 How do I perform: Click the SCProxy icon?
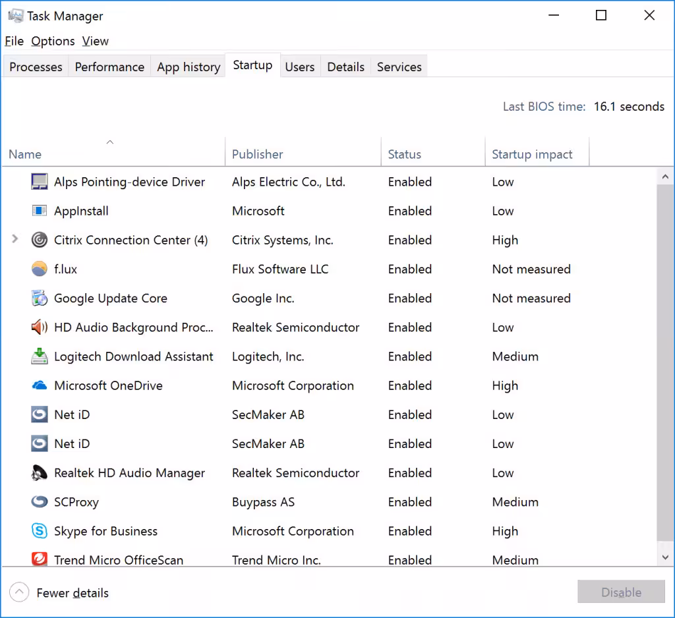(39, 502)
